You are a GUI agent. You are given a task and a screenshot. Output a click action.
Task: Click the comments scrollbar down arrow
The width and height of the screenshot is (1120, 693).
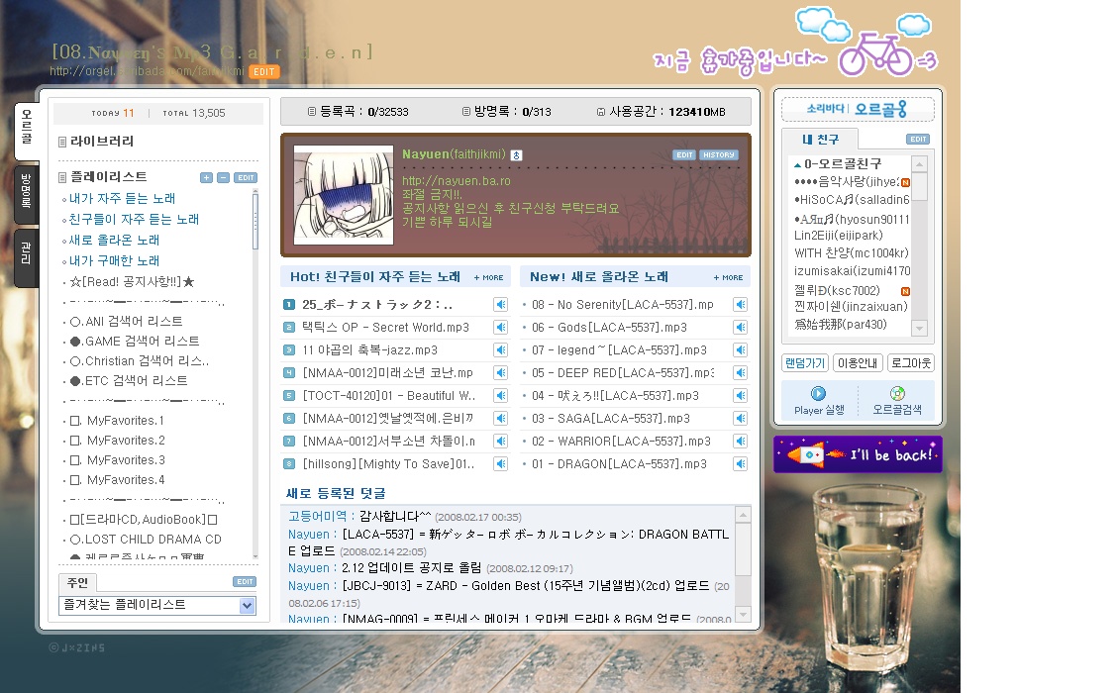point(743,615)
